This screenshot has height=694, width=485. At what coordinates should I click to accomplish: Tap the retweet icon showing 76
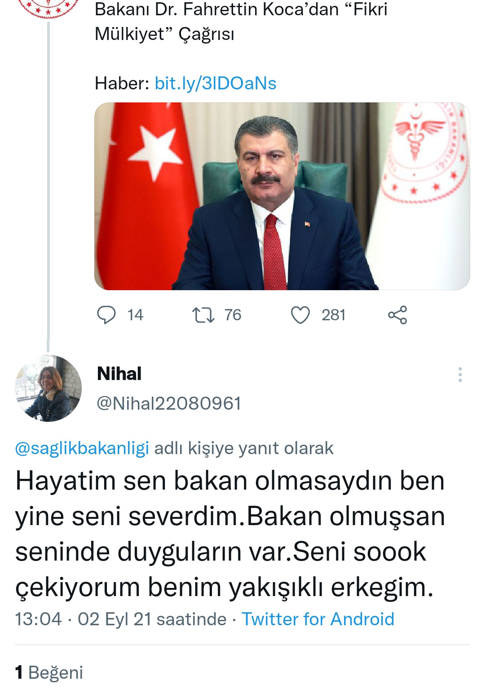(x=203, y=315)
